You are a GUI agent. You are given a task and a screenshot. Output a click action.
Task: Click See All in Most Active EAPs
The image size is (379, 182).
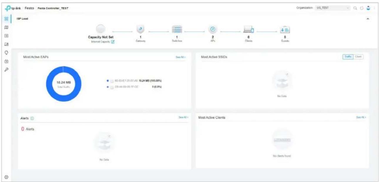point(180,57)
